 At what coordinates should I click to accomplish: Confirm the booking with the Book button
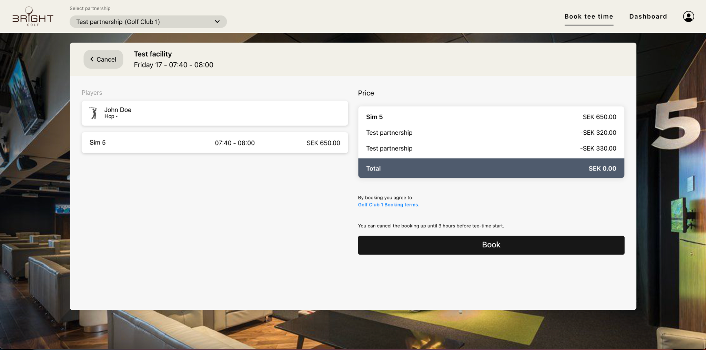(x=491, y=245)
